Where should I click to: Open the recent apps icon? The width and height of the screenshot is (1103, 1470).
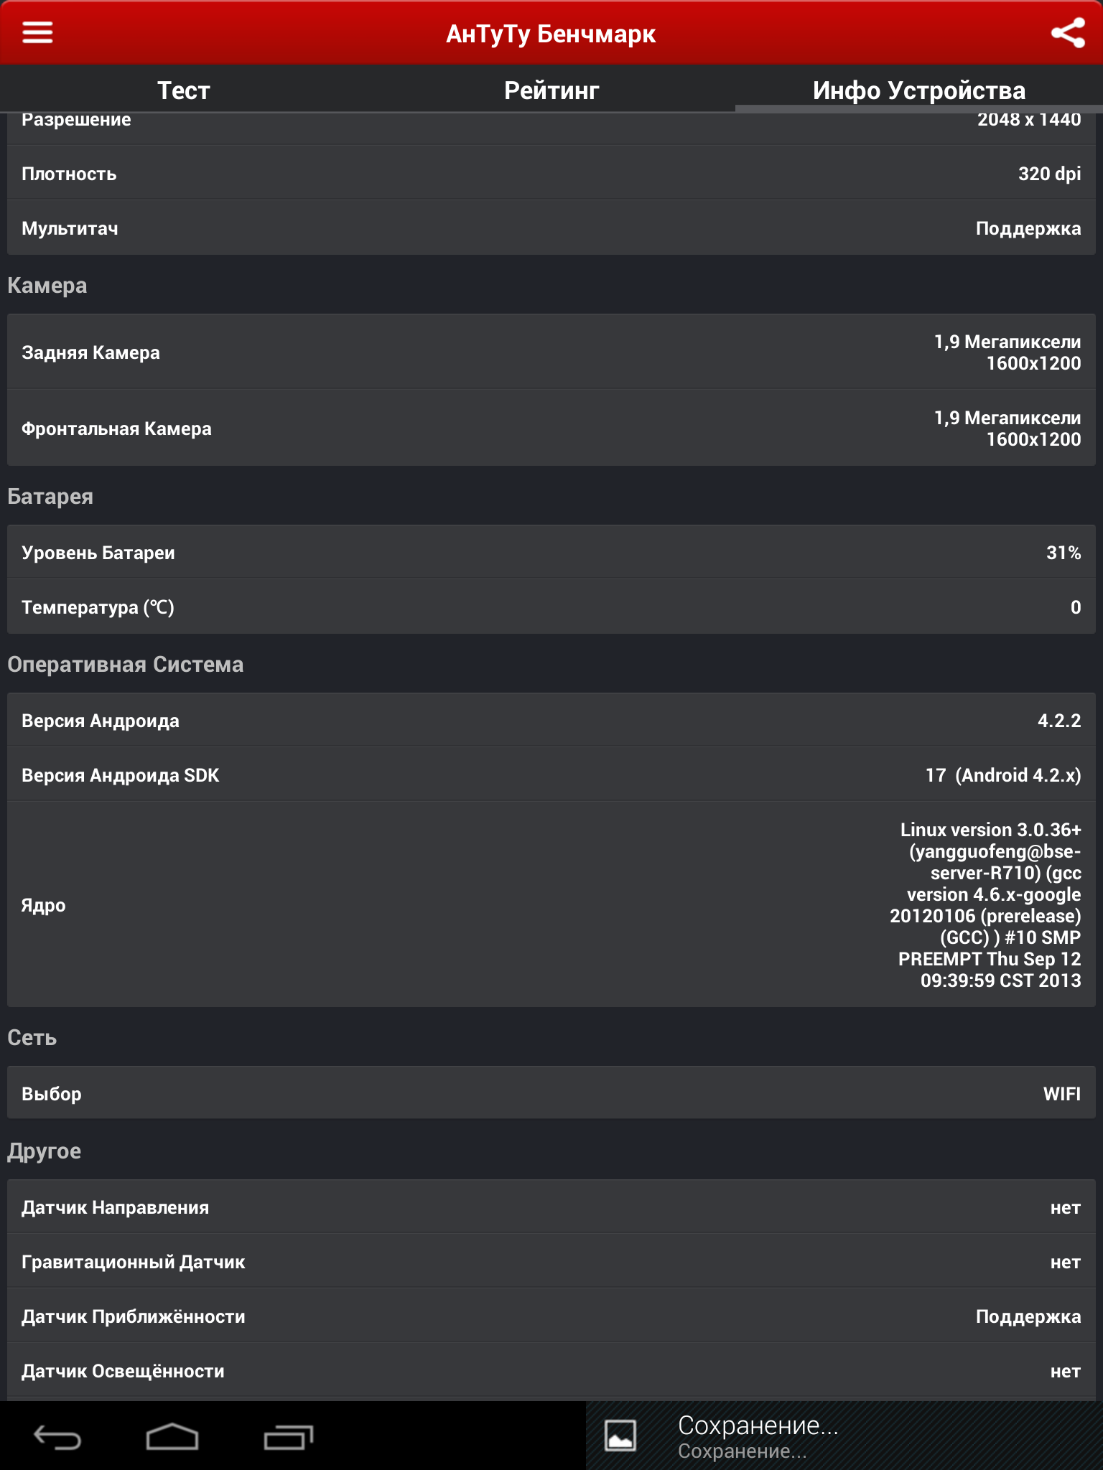[289, 1437]
